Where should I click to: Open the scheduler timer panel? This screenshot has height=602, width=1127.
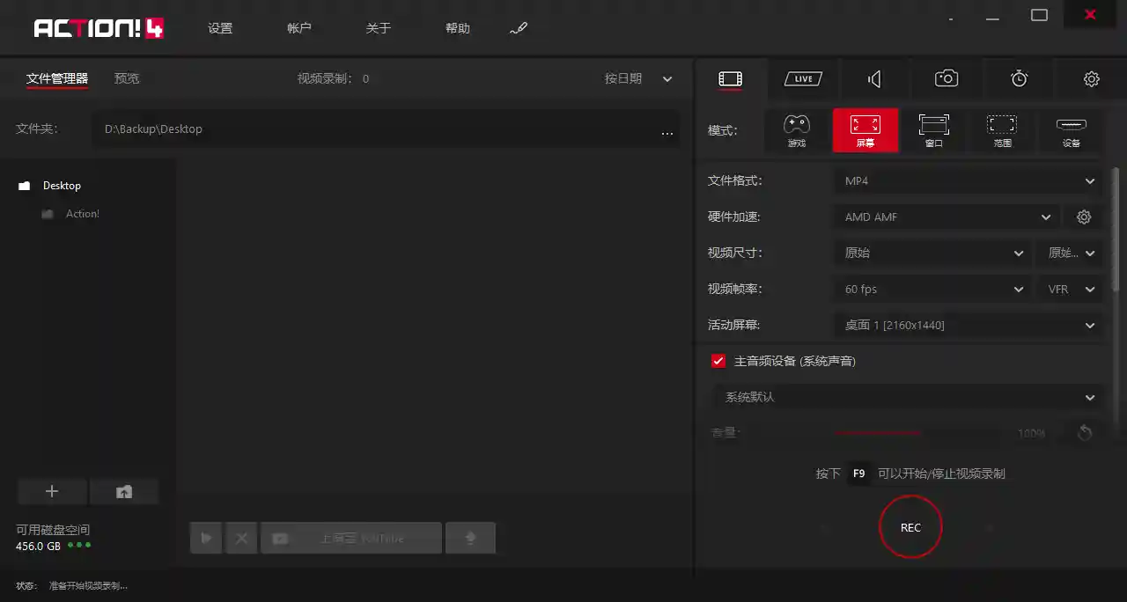point(1019,78)
